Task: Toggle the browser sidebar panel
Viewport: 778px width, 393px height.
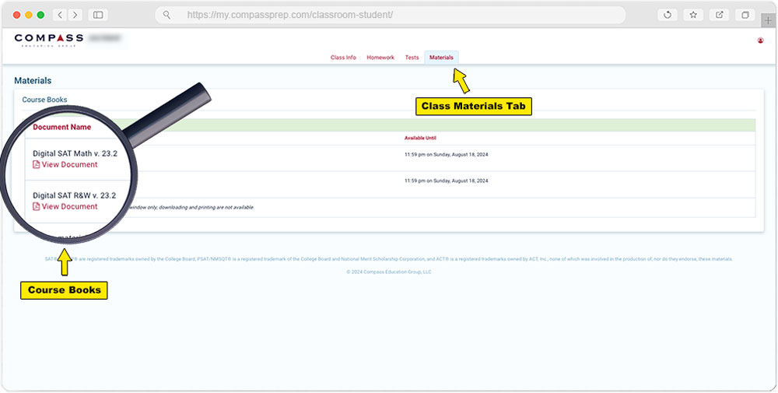Action: coord(98,15)
